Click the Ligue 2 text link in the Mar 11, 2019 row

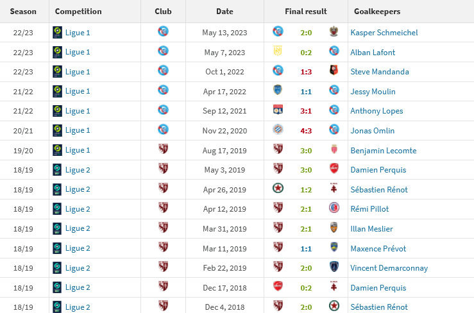coord(78,248)
